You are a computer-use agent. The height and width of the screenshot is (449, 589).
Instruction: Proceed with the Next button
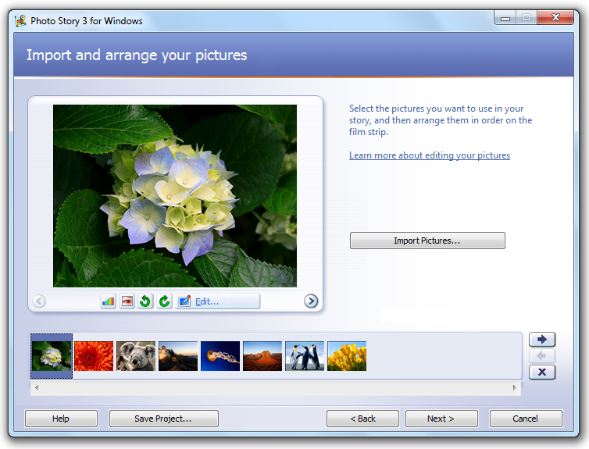tap(442, 419)
